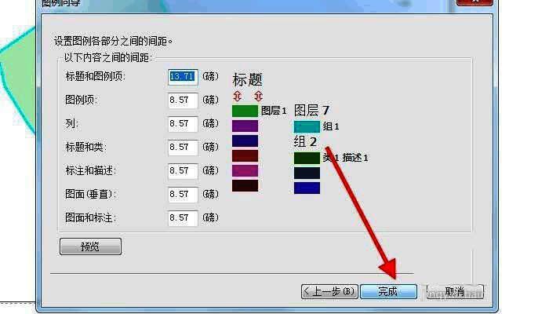Click the bright blue swatch at bottom right

(307, 188)
